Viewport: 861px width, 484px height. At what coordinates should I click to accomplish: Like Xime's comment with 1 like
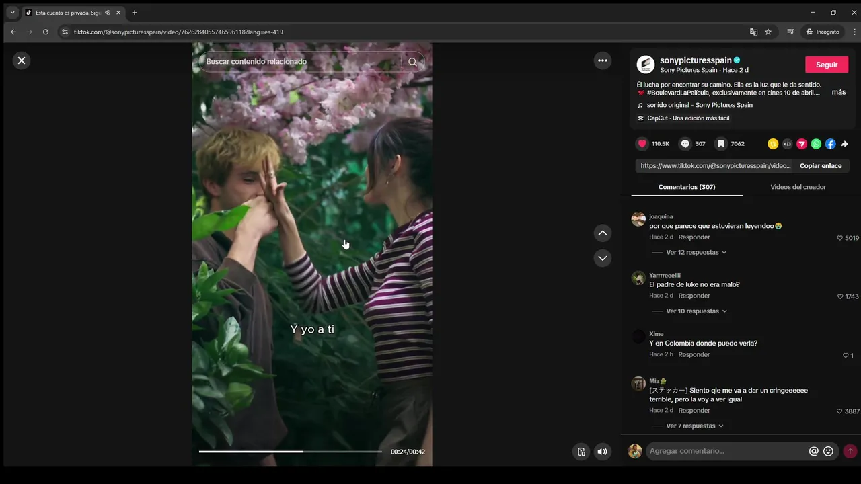tap(846, 356)
